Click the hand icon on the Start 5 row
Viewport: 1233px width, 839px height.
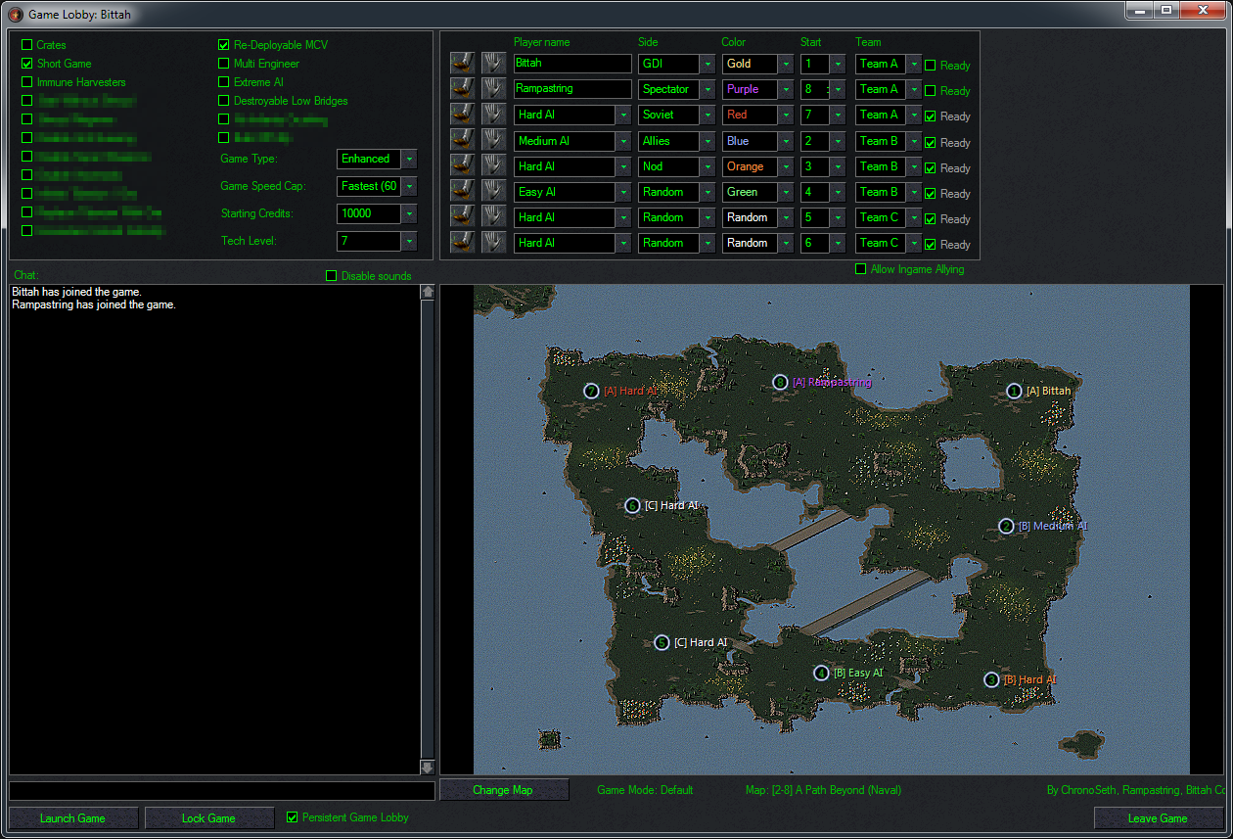pyautogui.click(x=493, y=217)
